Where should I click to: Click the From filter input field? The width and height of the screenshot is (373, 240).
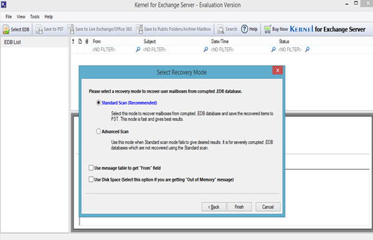[x=114, y=49]
